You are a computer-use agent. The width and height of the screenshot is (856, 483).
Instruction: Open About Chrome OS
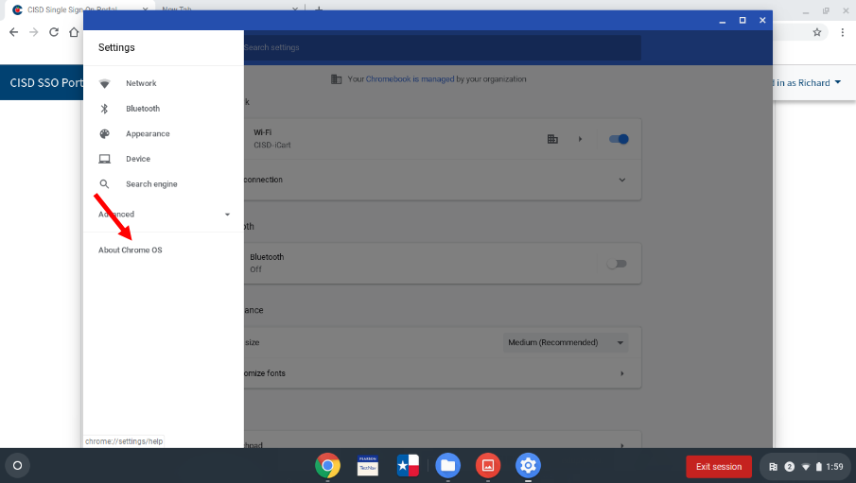pyautogui.click(x=131, y=250)
